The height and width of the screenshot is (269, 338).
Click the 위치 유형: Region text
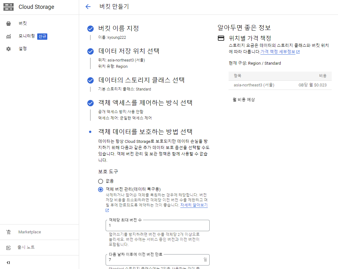pos(113,67)
